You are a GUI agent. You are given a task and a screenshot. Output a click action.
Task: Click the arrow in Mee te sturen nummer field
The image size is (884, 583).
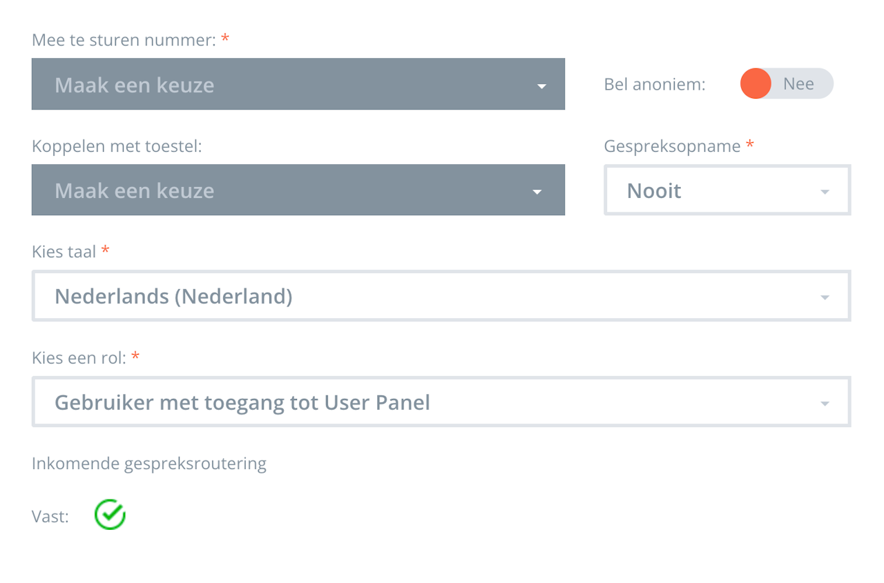click(x=542, y=86)
